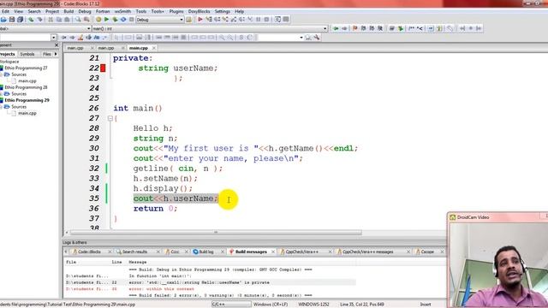Click the Redo arrow icon
548x308 pixels.
tap(39, 20)
